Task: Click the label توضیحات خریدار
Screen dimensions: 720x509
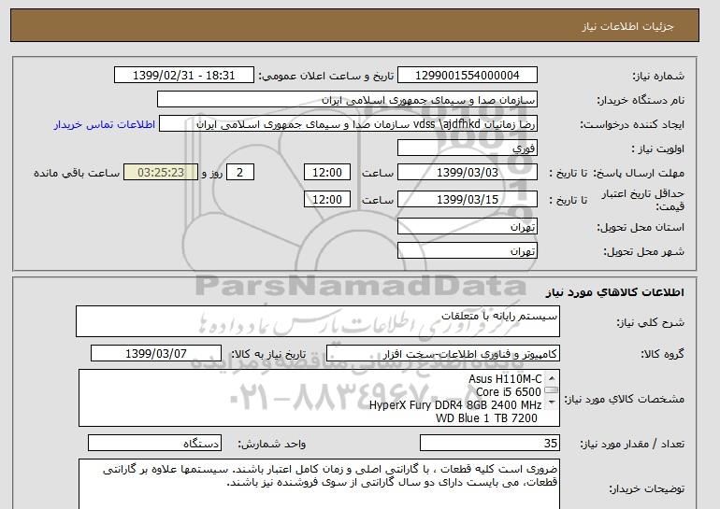Action: [646, 488]
